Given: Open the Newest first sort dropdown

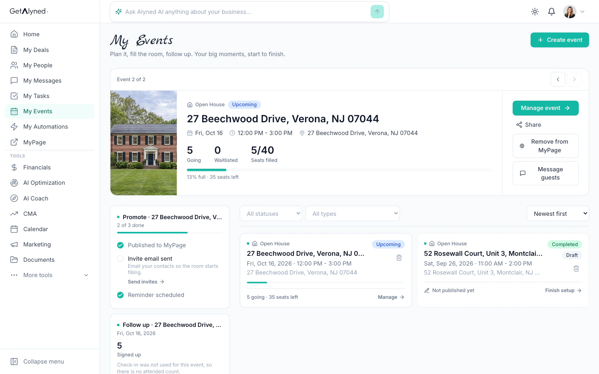Looking at the screenshot, I should pyautogui.click(x=558, y=214).
